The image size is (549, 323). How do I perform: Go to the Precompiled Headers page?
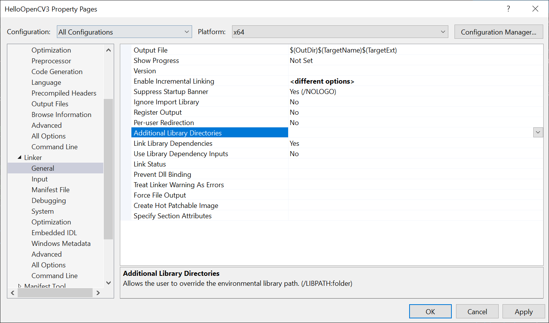tap(64, 93)
